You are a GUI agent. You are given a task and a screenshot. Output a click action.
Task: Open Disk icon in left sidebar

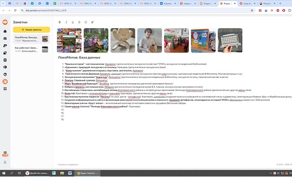coord(5,46)
